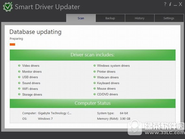Click the '64-bit' system type value

[x=124, y=113]
